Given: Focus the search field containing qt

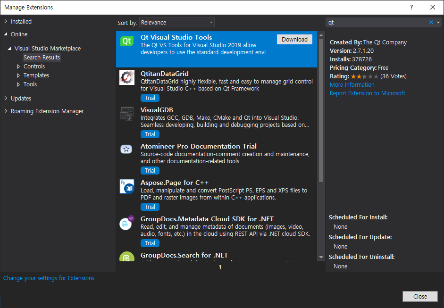Looking at the screenshot, I should [x=377, y=22].
